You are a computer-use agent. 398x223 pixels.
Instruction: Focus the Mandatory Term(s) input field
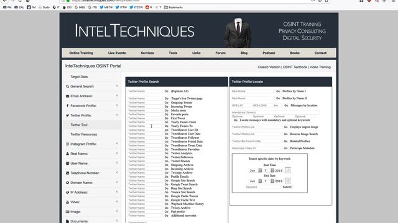(275, 113)
